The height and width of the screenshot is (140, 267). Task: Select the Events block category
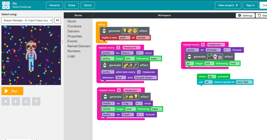(72, 41)
